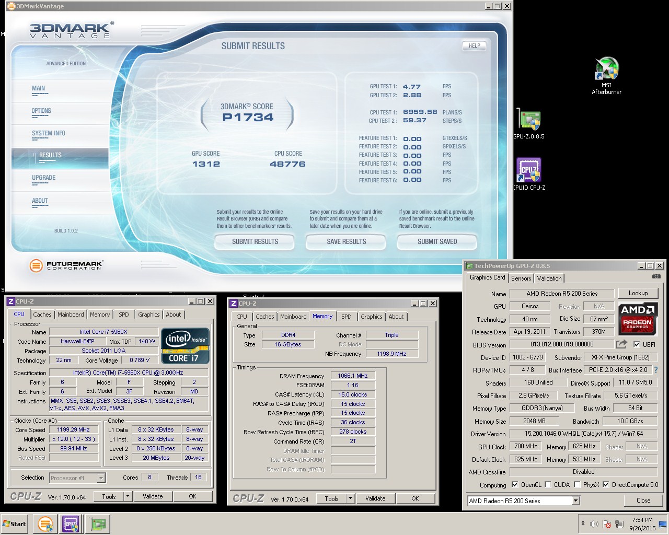Open CPUID CPU-Z desktop shortcut
Image resolution: width=669 pixels, height=535 pixels.
tap(528, 174)
